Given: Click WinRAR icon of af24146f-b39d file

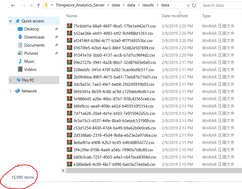Looking at the screenshot, I should coord(70,40).
